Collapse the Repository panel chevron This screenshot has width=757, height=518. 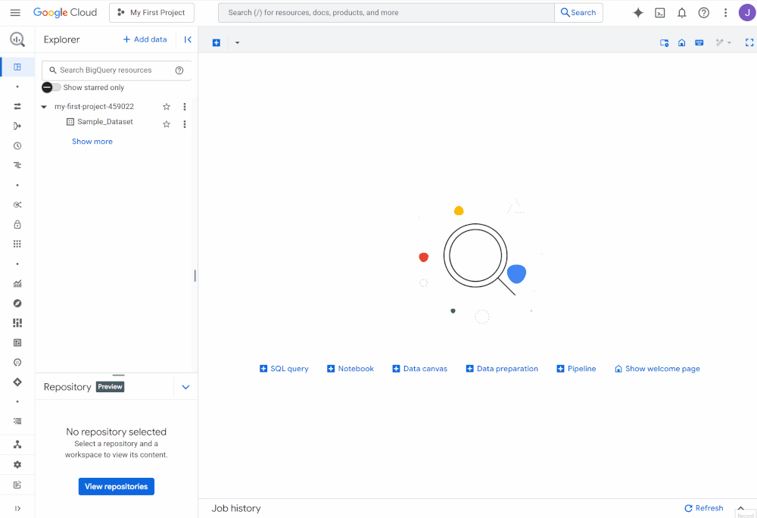(186, 387)
